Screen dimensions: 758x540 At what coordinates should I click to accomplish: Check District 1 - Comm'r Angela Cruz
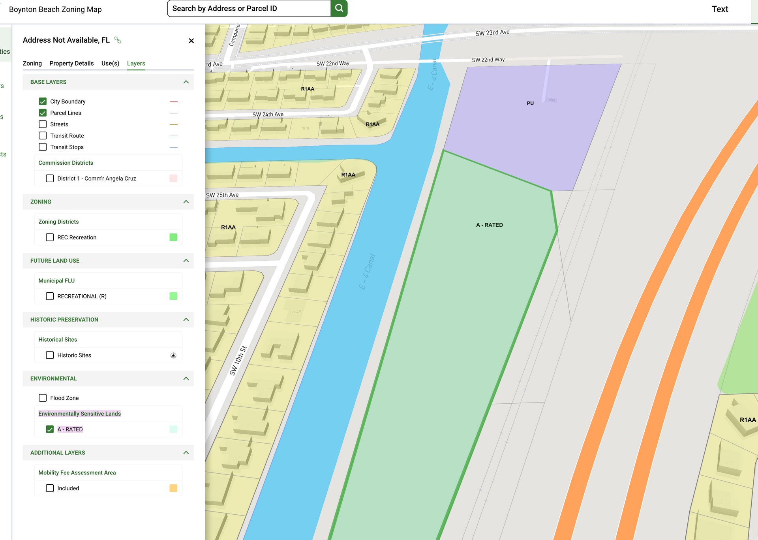[50, 179]
